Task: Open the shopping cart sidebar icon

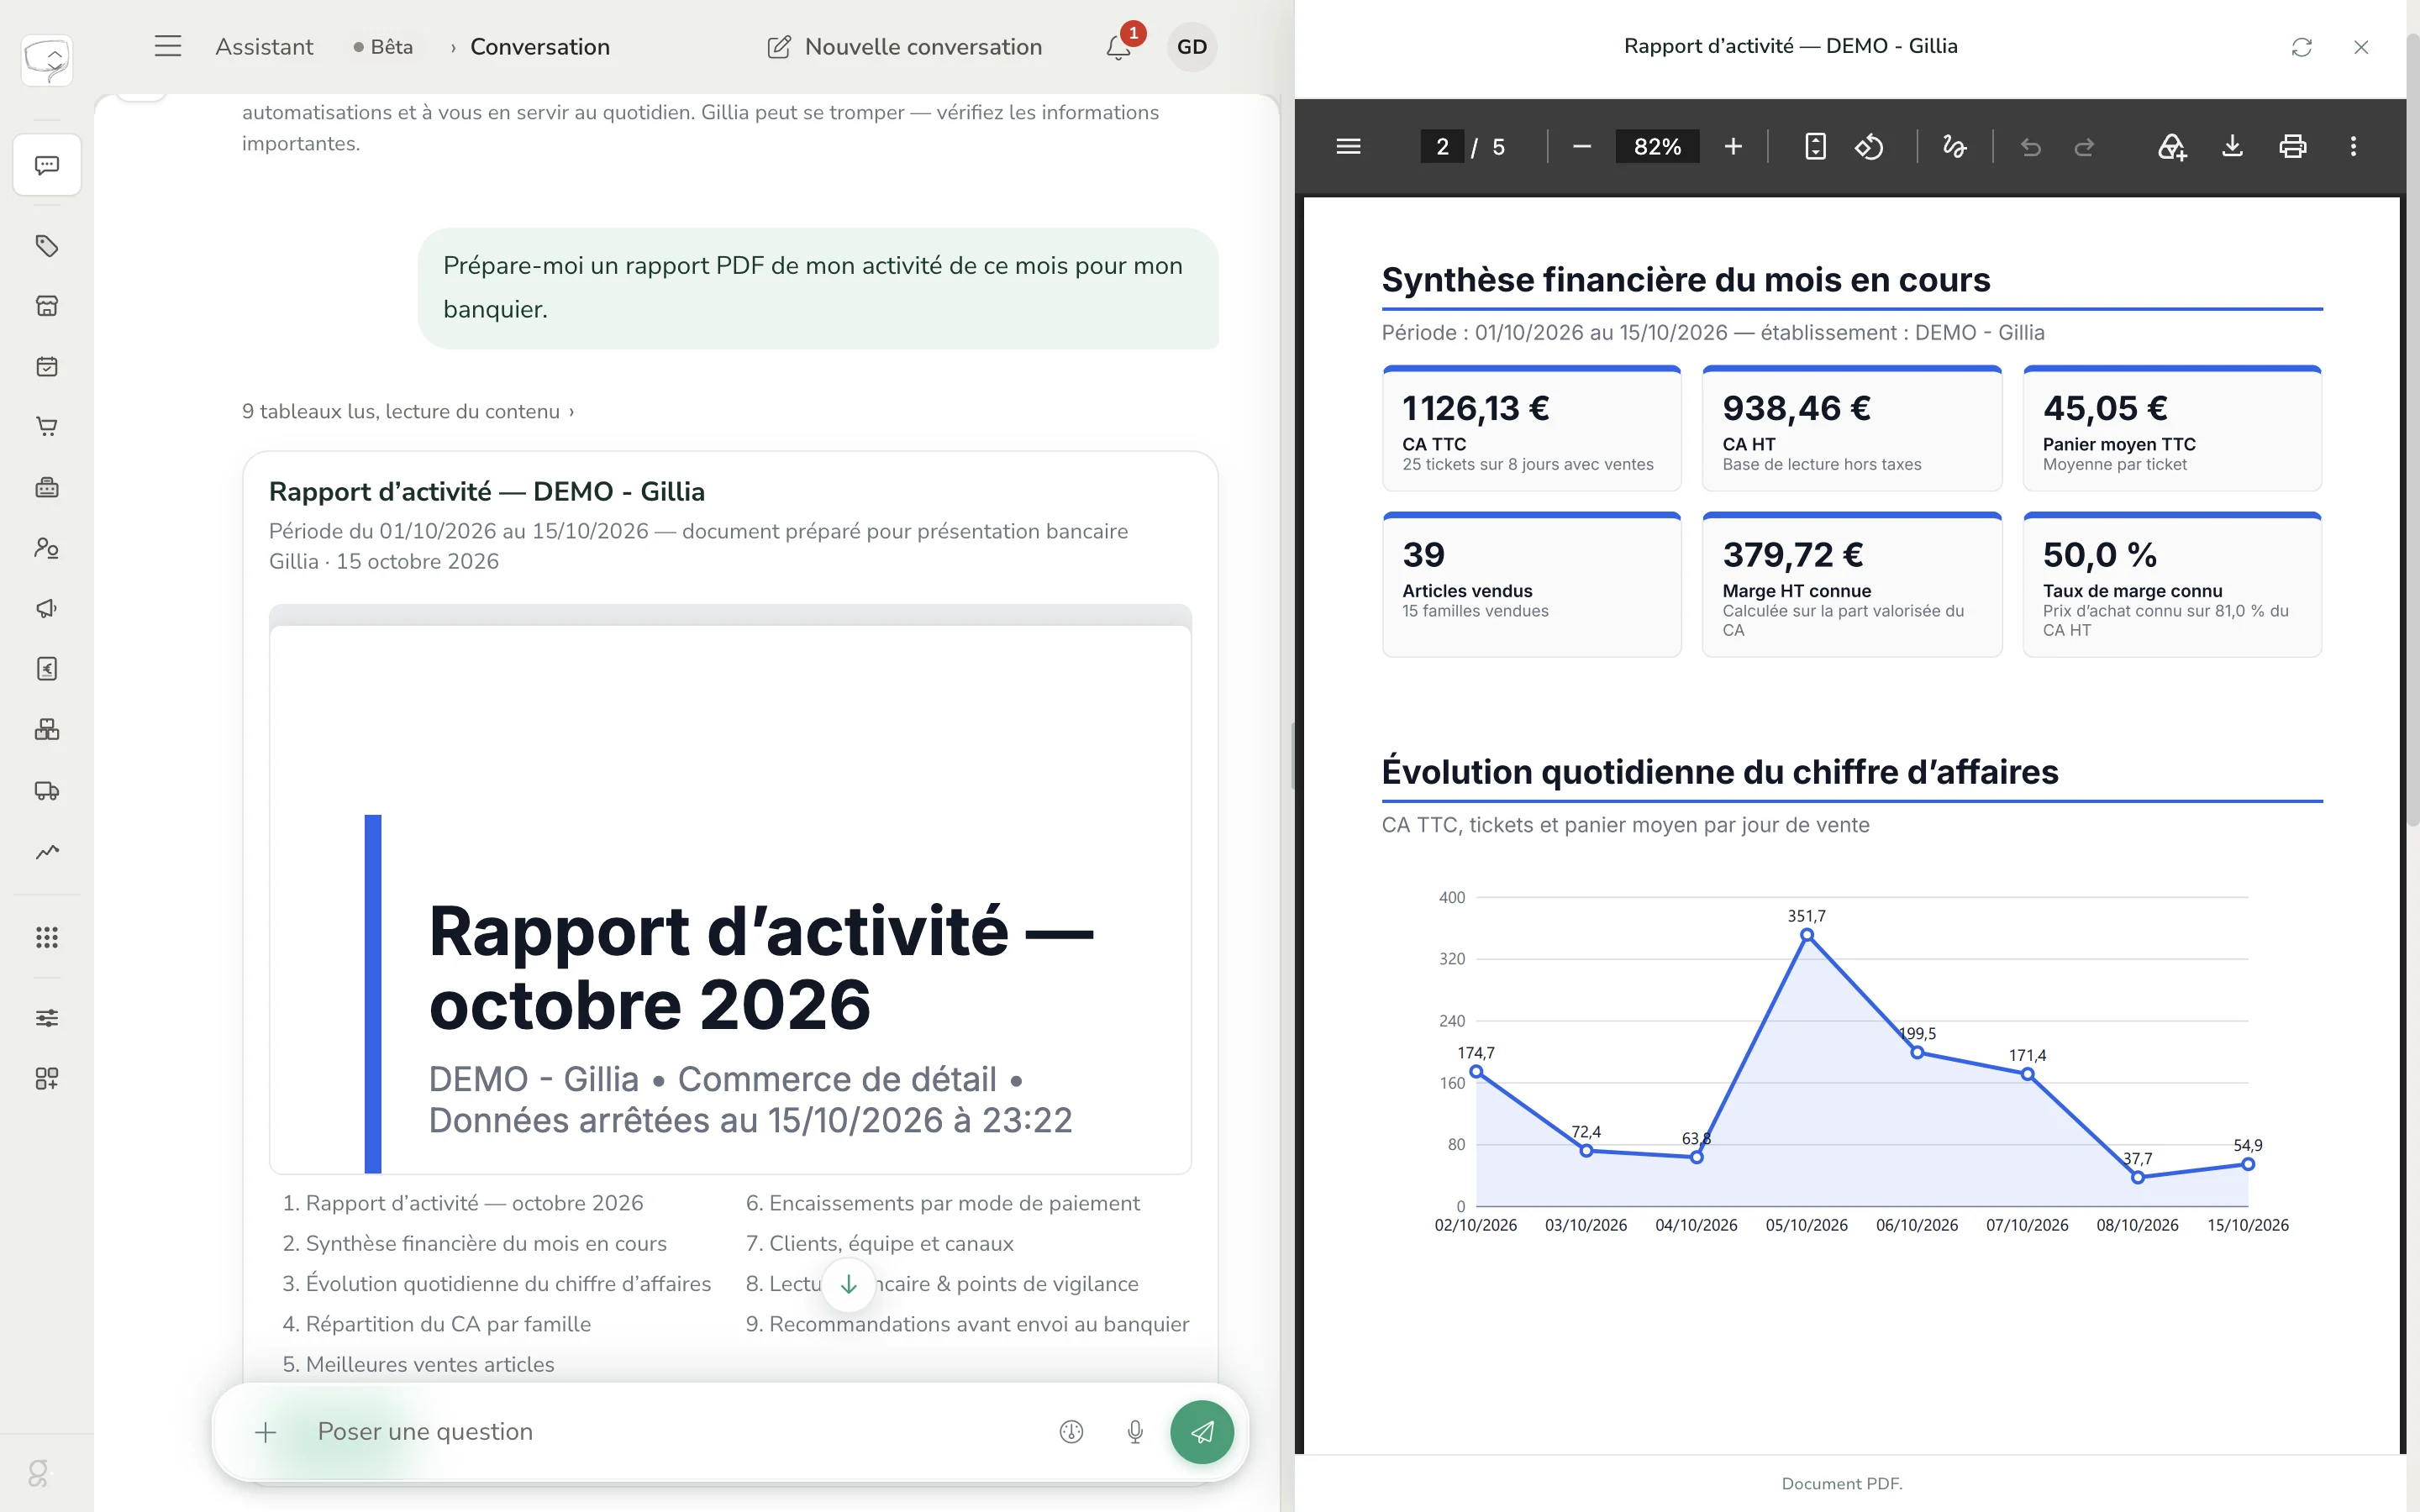Action: tap(47, 427)
